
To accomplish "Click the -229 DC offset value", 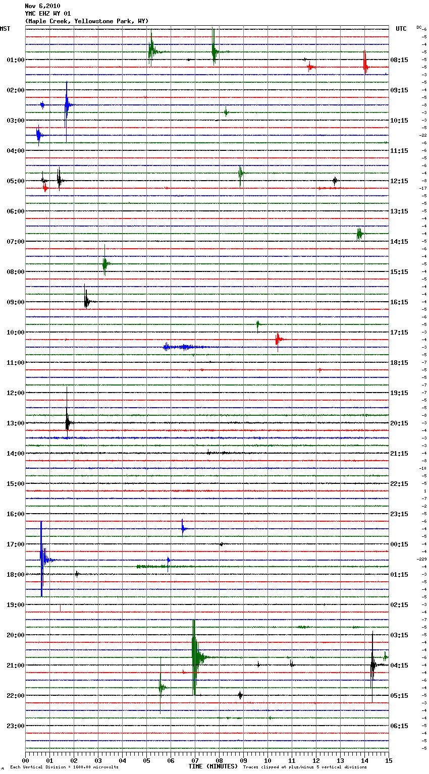I will tap(421, 559).
